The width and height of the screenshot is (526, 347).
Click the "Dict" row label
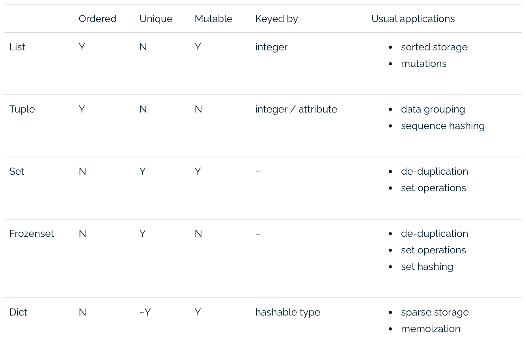pyautogui.click(x=18, y=312)
